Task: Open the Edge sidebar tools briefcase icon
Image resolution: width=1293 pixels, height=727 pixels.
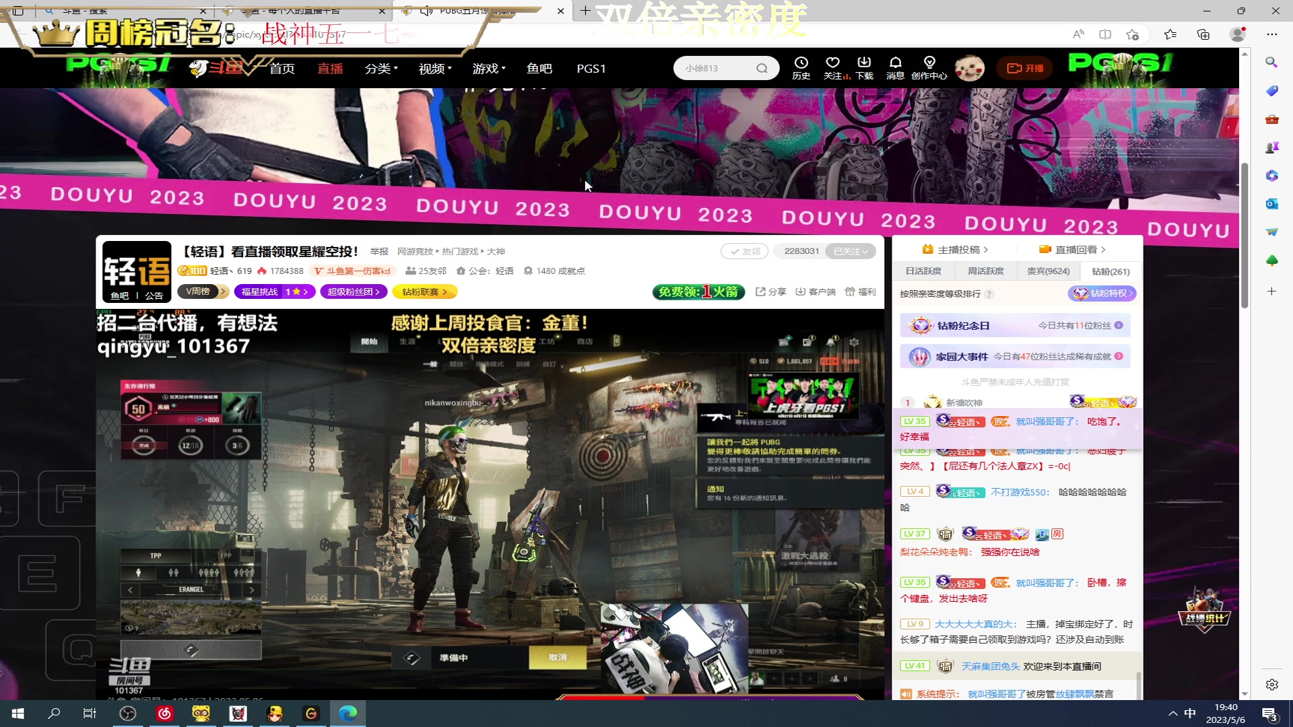Action: pos(1271,118)
